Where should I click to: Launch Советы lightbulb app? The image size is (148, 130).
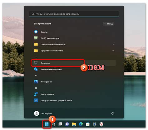click(x=36, y=32)
